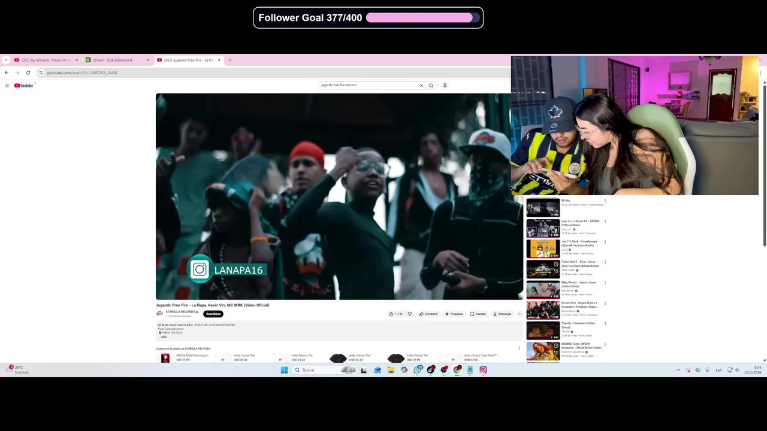This screenshot has width=767, height=431.
Task: Switch to Chrome in the taskbar
Action: point(457,370)
